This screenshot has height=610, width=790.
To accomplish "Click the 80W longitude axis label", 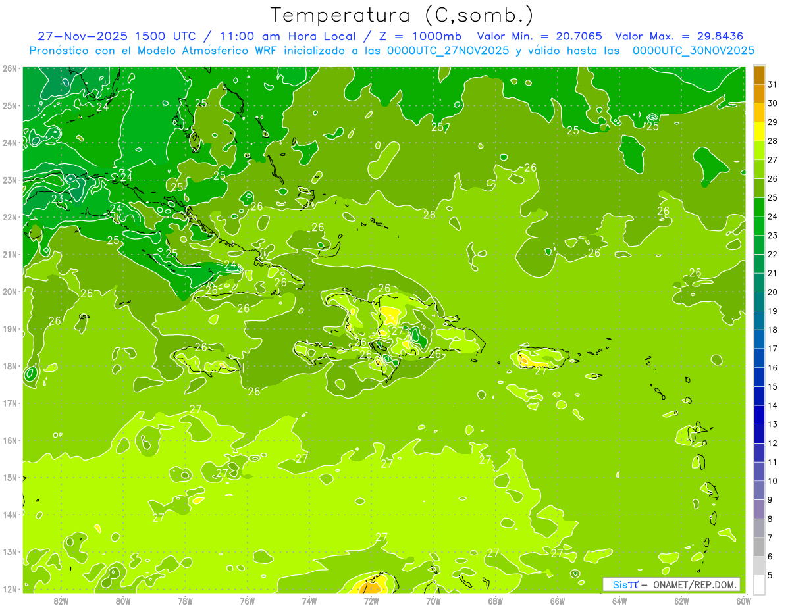I will pos(123,601).
